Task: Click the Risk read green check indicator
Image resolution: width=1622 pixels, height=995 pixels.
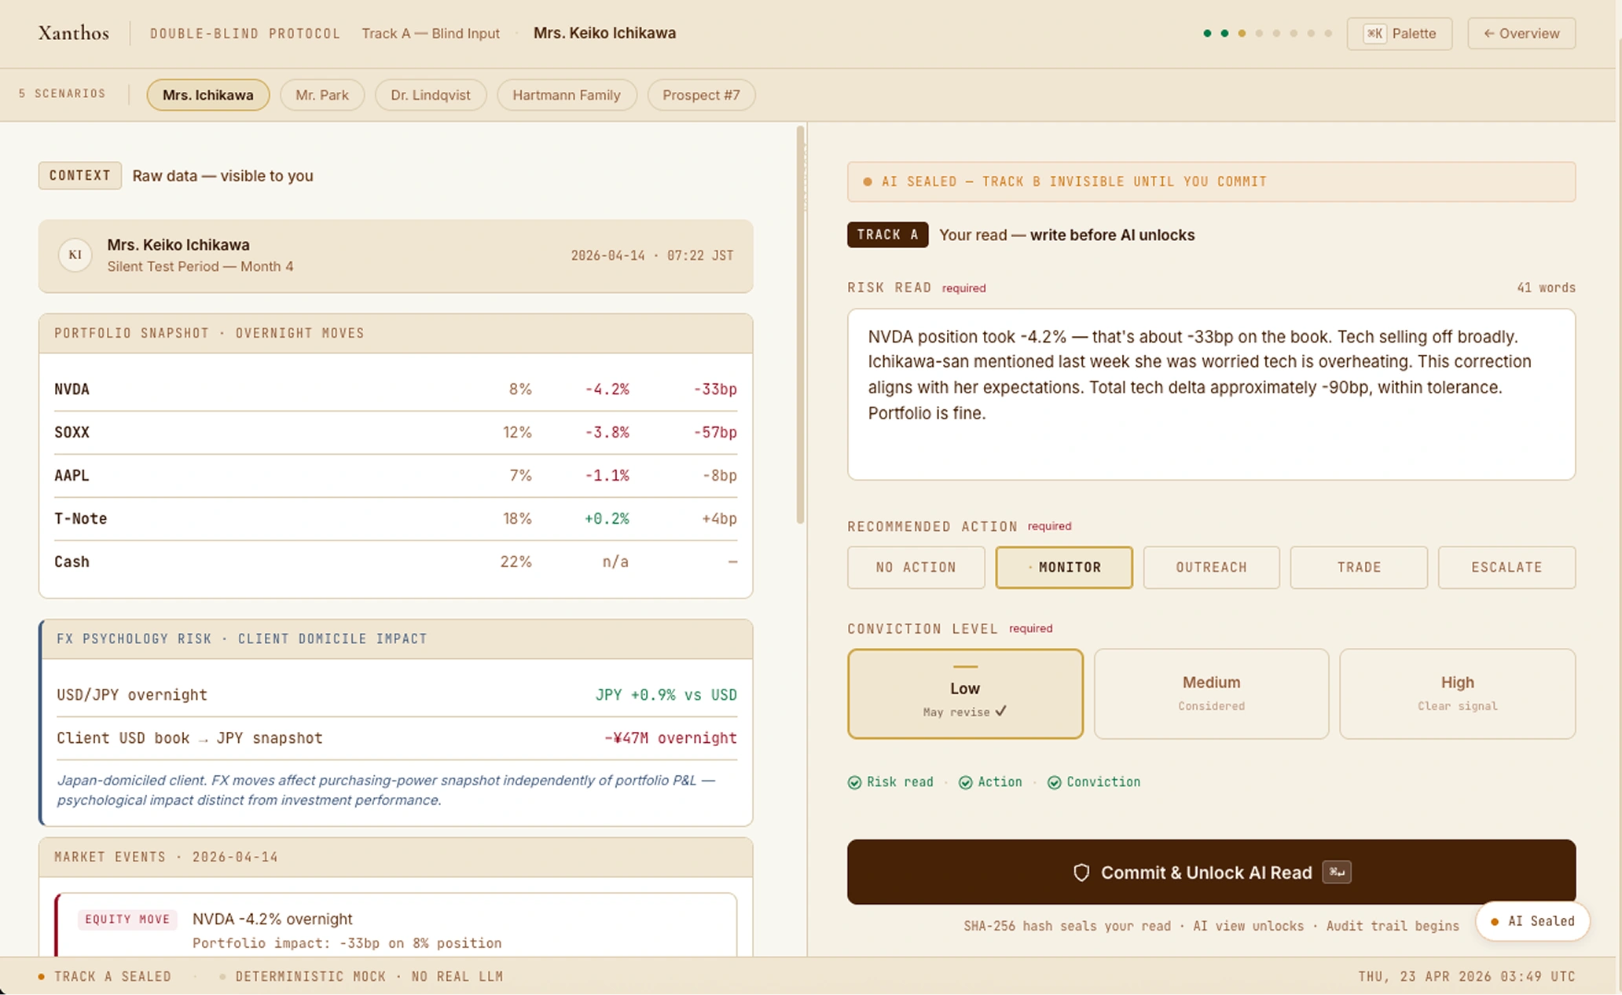Action: point(855,782)
